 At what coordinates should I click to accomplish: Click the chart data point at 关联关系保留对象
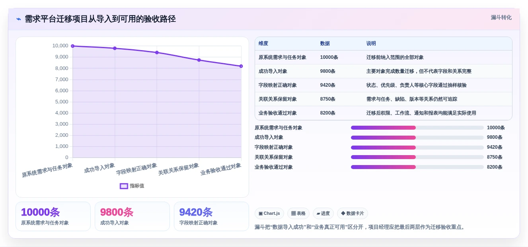point(199,60)
